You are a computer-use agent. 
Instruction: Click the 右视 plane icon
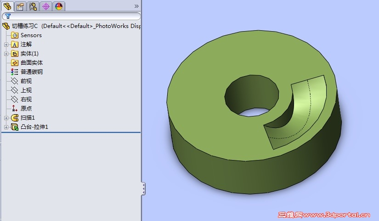pos(15,99)
